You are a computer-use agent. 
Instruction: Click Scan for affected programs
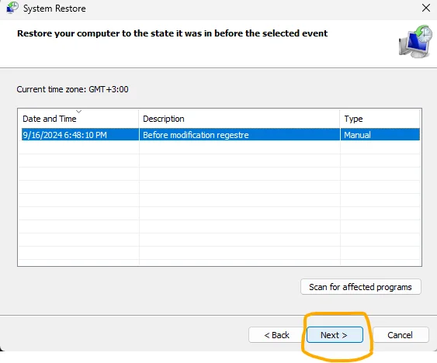361,287
